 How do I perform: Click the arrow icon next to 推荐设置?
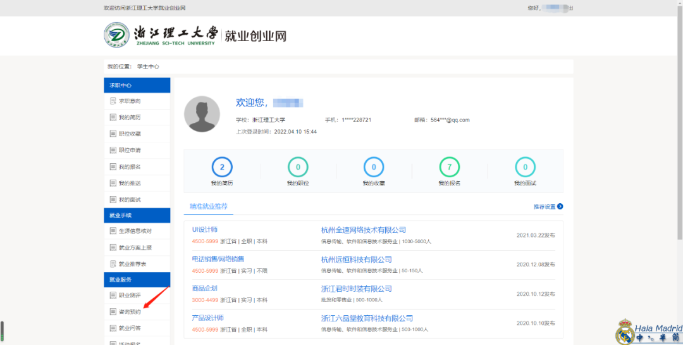(x=560, y=206)
